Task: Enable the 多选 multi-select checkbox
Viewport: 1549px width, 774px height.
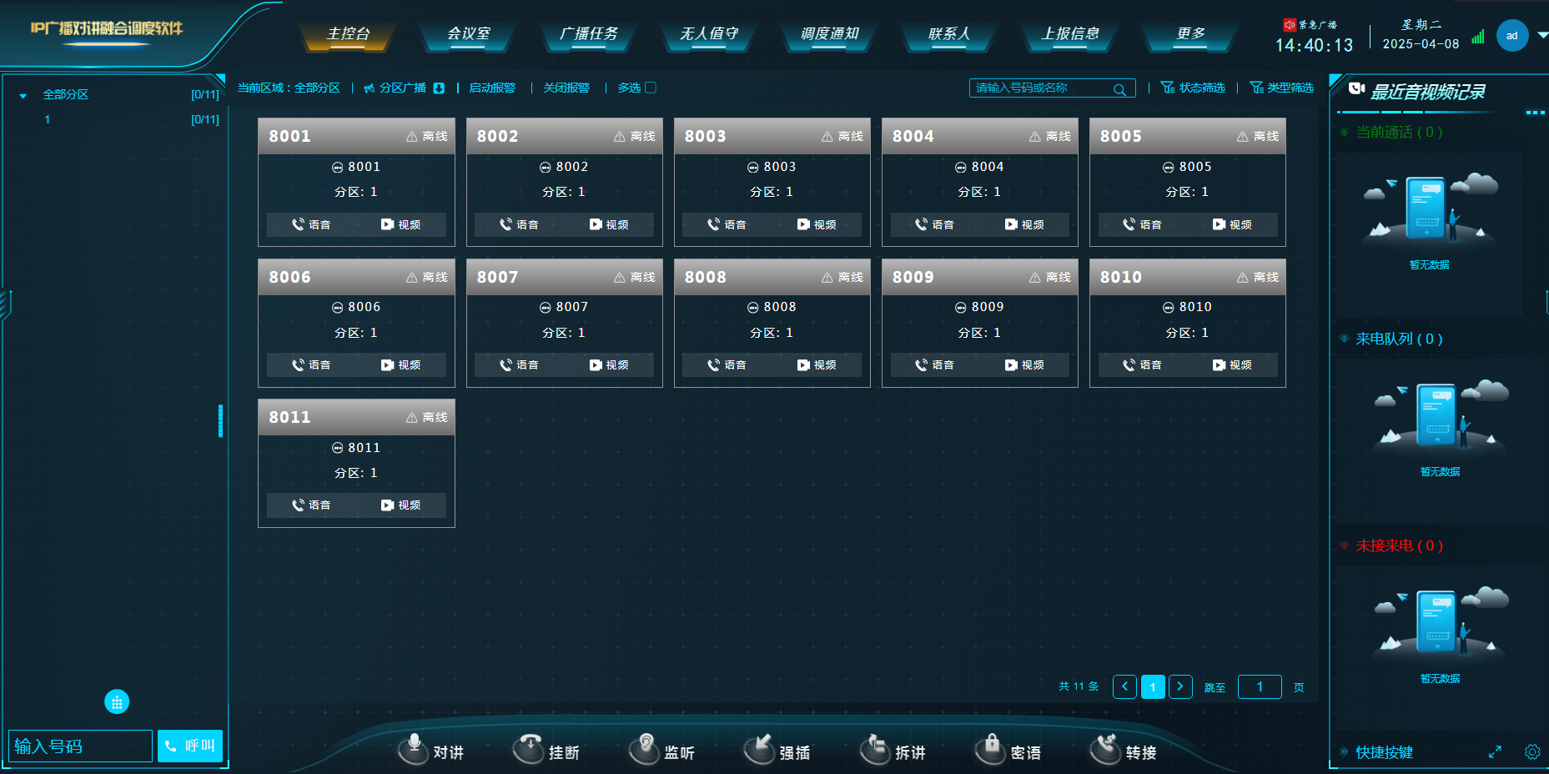Action: [651, 87]
